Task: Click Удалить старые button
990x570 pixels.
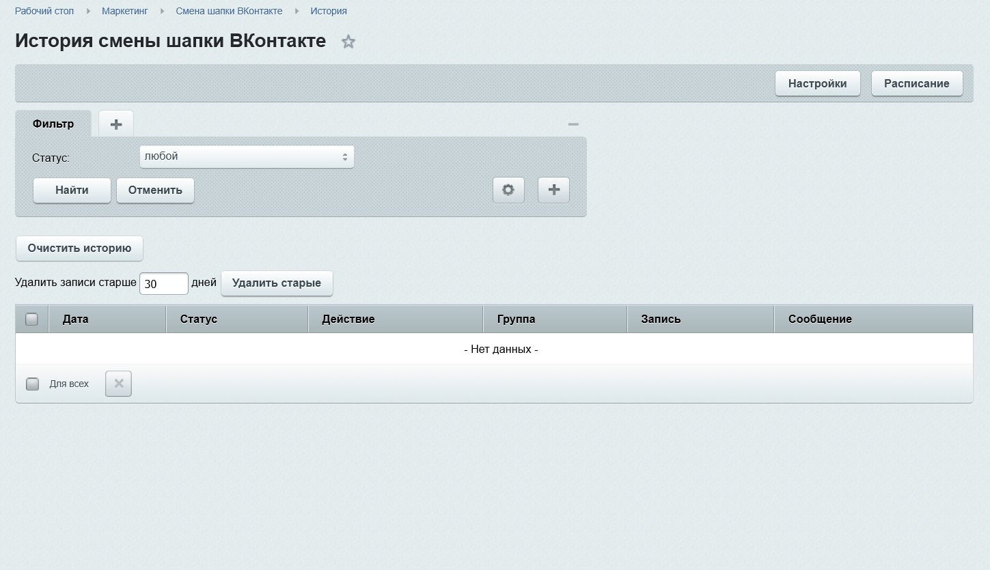Action: 277,283
